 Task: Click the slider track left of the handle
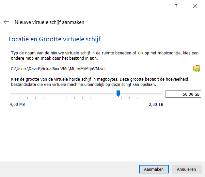point(65,94)
